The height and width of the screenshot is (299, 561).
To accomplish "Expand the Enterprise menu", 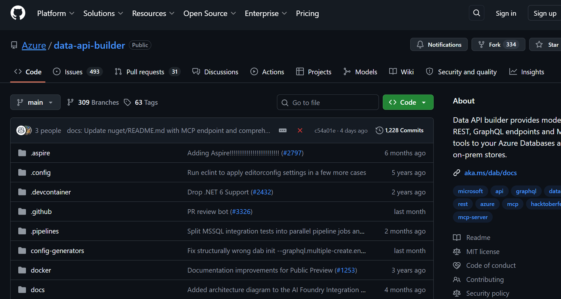I will [x=266, y=13].
